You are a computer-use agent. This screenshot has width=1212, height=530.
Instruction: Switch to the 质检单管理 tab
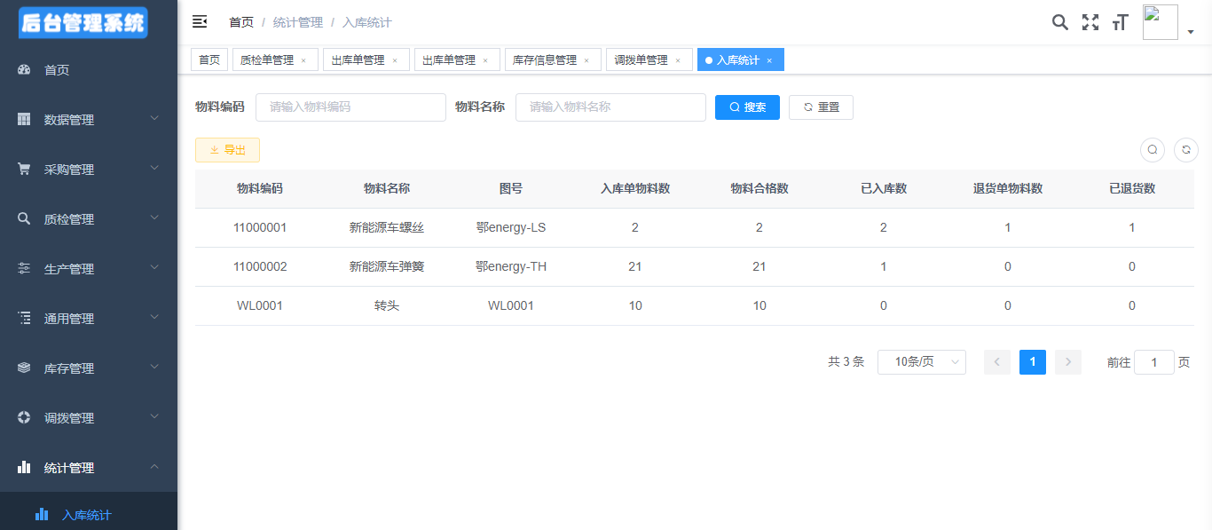[266, 60]
